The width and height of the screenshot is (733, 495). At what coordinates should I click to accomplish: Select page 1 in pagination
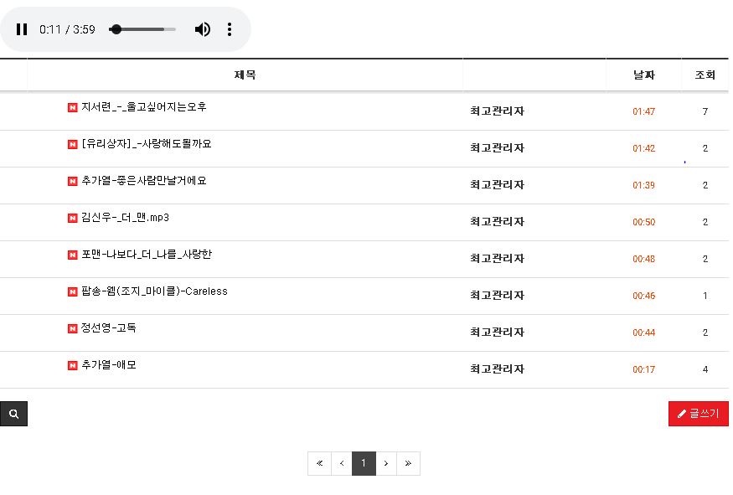coord(364,463)
